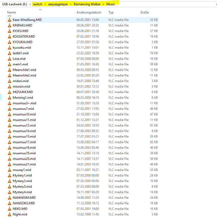Viewport: 217px width, 217px height.
Task: Click the date 23.02.2002 18:39
Action: click(88, 53)
